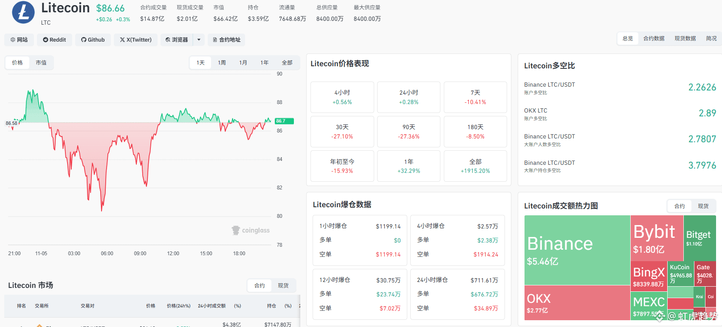
Task: Click the Binance heatmap block
Action: click(577, 250)
